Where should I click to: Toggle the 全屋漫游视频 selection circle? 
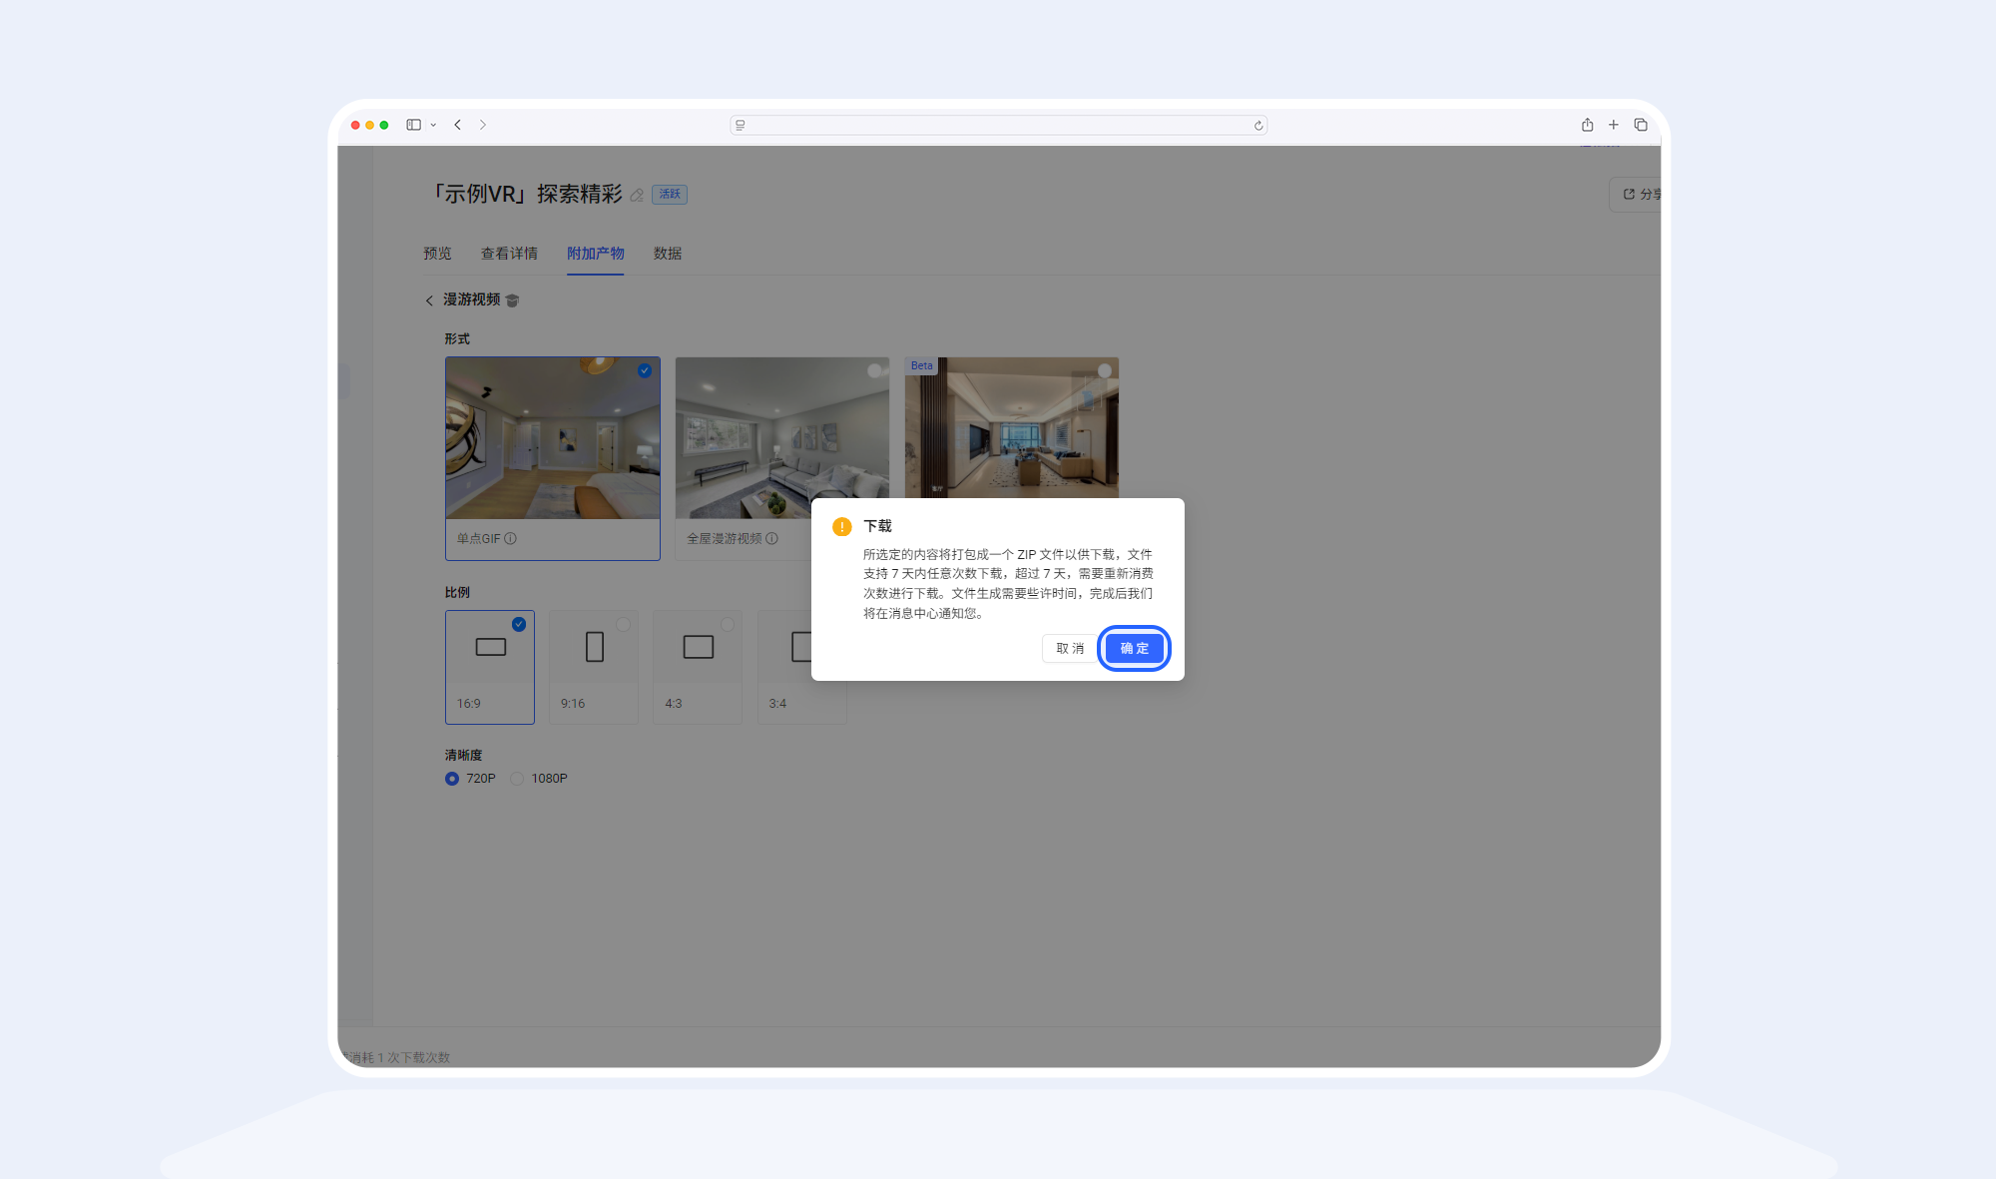pos(874,370)
